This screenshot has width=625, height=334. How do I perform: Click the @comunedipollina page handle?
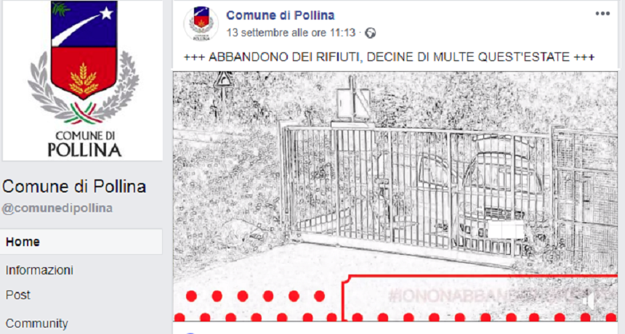(x=57, y=208)
